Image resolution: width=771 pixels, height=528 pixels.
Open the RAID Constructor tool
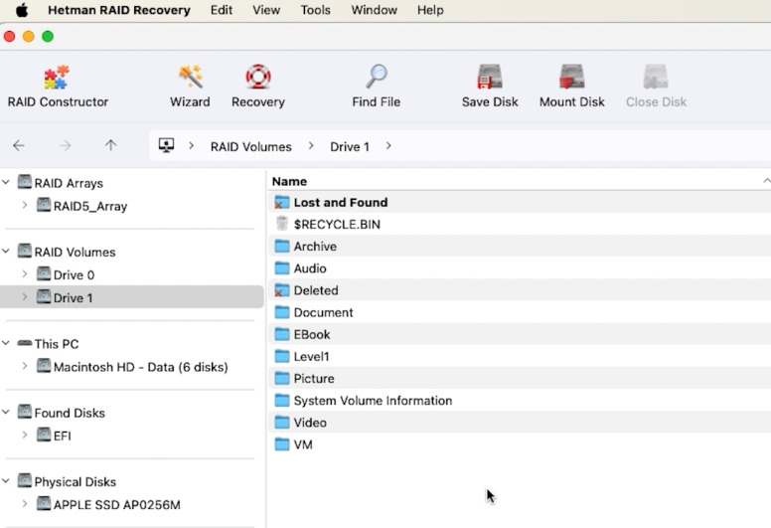(x=57, y=87)
